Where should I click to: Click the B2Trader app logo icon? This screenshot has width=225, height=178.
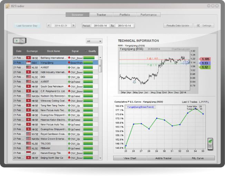coord(7,6)
